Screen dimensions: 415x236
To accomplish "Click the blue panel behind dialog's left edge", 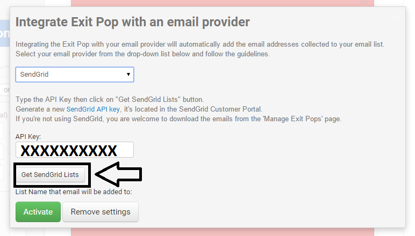I will [x=4, y=34].
